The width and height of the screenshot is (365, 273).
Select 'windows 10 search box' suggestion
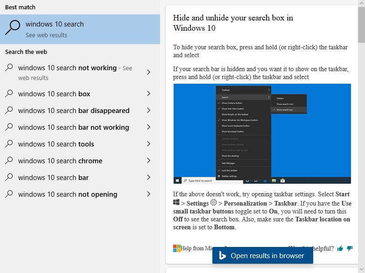tap(54, 94)
